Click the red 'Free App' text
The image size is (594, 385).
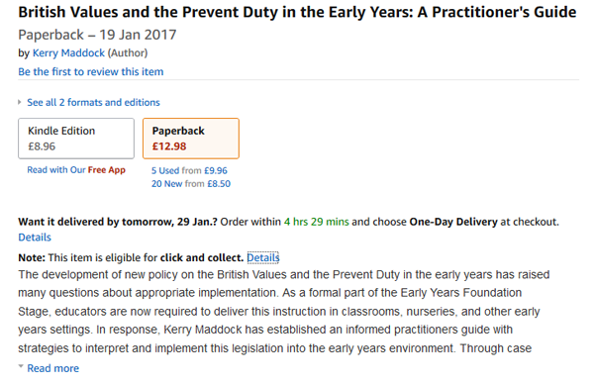click(x=107, y=170)
